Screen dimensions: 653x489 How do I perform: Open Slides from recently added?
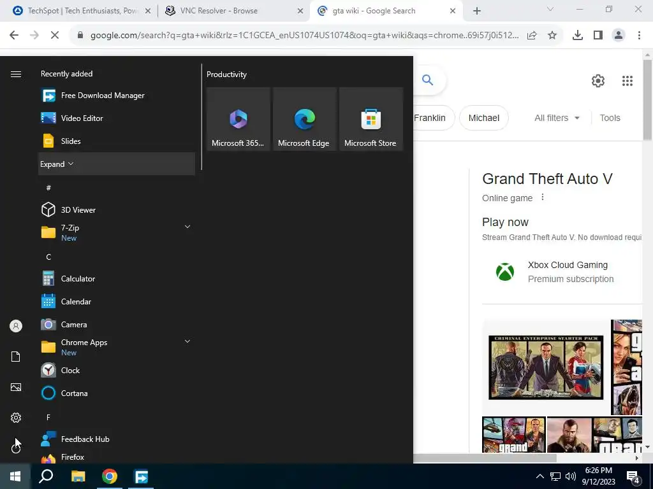[117, 141]
